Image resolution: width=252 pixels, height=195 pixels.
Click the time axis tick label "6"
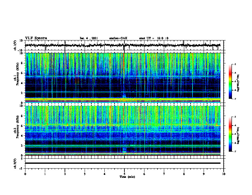144,174
